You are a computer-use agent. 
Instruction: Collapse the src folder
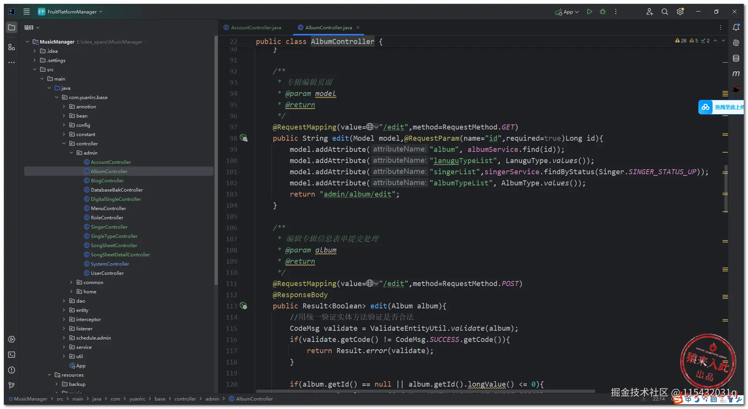tap(35, 69)
